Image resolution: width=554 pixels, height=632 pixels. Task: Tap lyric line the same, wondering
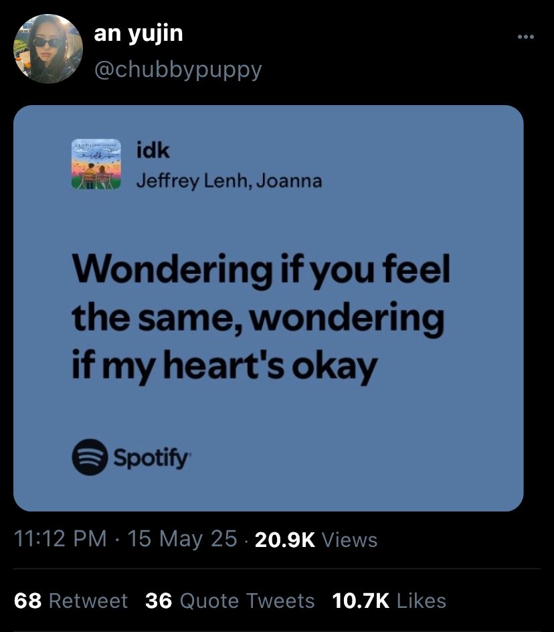(258, 319)
